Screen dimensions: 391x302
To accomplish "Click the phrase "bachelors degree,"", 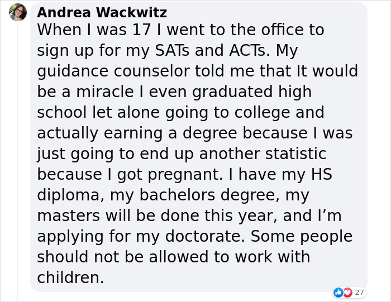I will [209, 195].
